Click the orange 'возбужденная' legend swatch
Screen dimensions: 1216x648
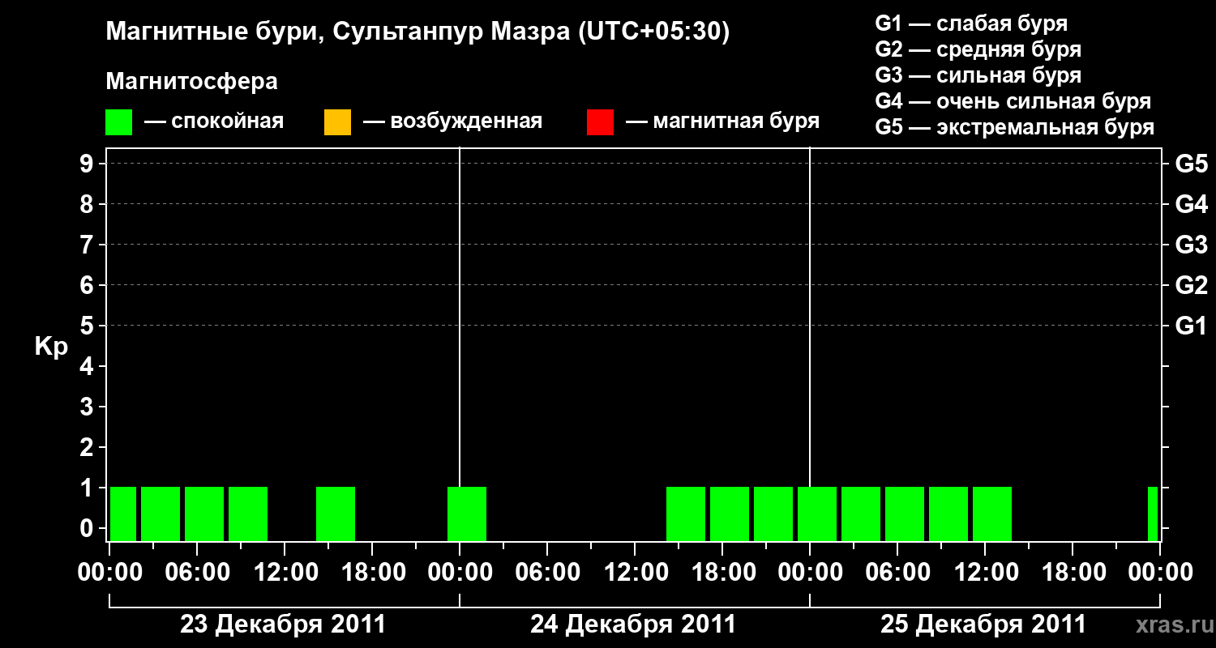point(337,122)
